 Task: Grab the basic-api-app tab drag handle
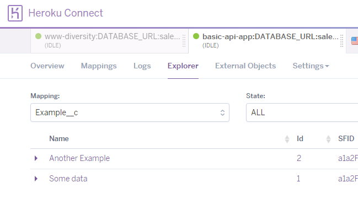341,41
